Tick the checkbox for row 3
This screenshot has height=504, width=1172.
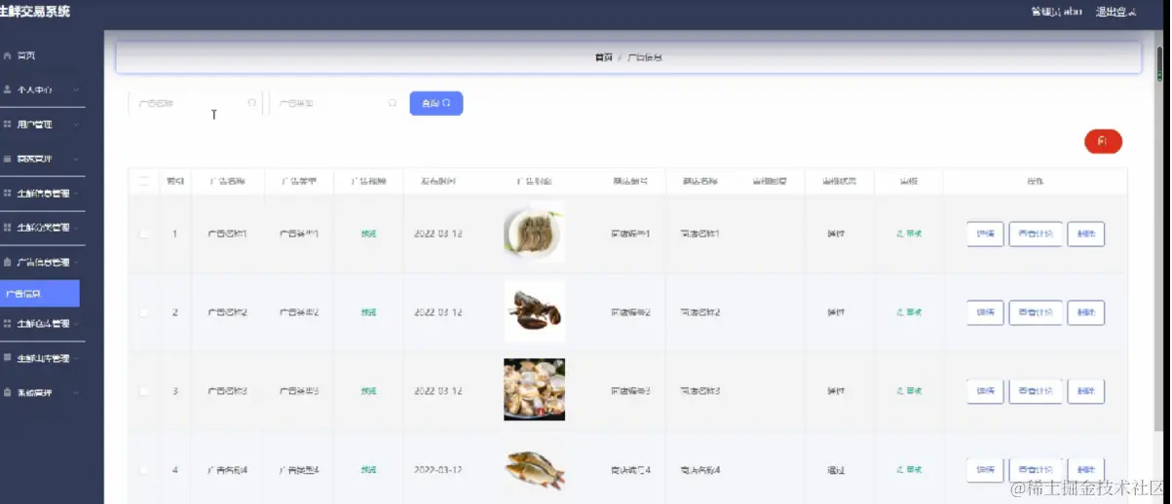click(144, 391)
